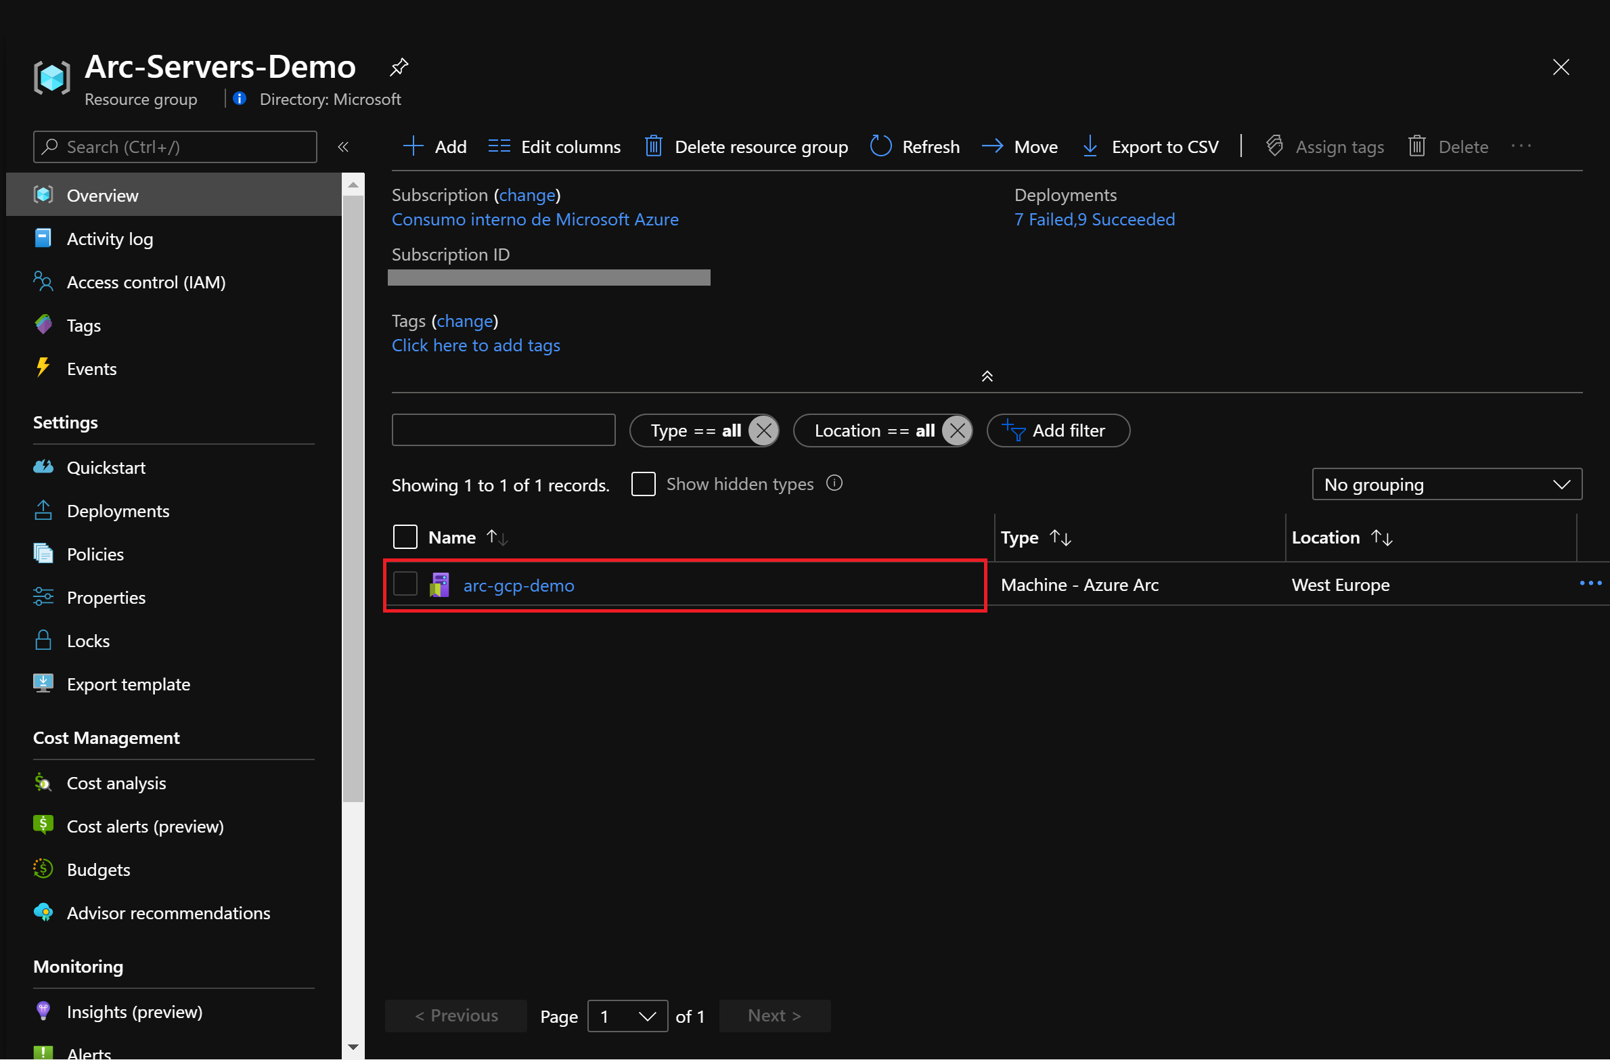Open the Type == all filter
Viewport: 1610px width, 1060px height.
695,430
